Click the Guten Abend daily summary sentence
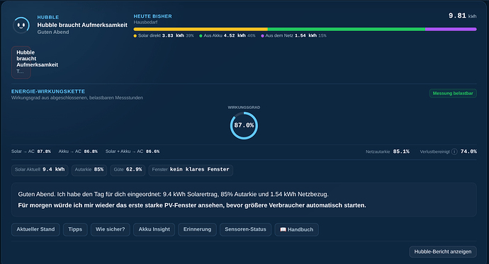The image size is (489, 264). [174, 194]
